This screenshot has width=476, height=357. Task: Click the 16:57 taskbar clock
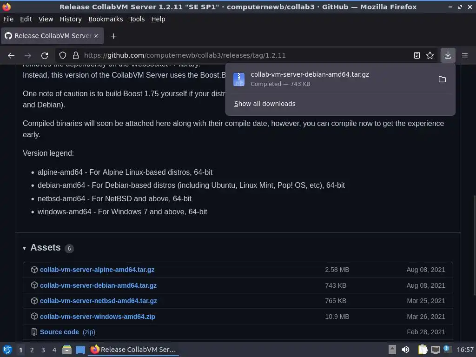tap(465, 350)
